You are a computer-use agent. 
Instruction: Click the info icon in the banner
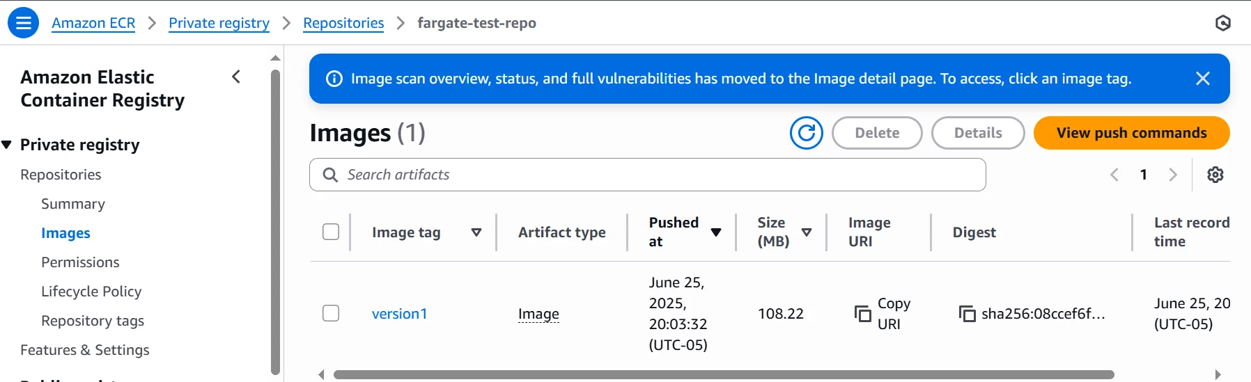334,79
